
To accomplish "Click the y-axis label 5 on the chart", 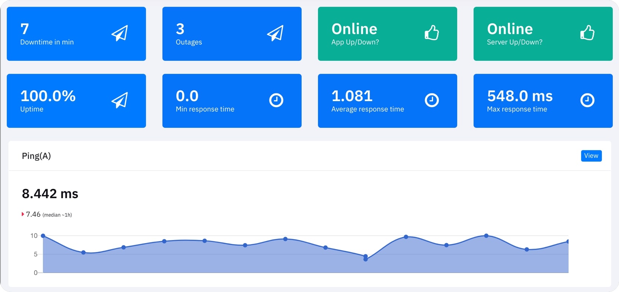I will pyautogui.click(x=36, y=254).
